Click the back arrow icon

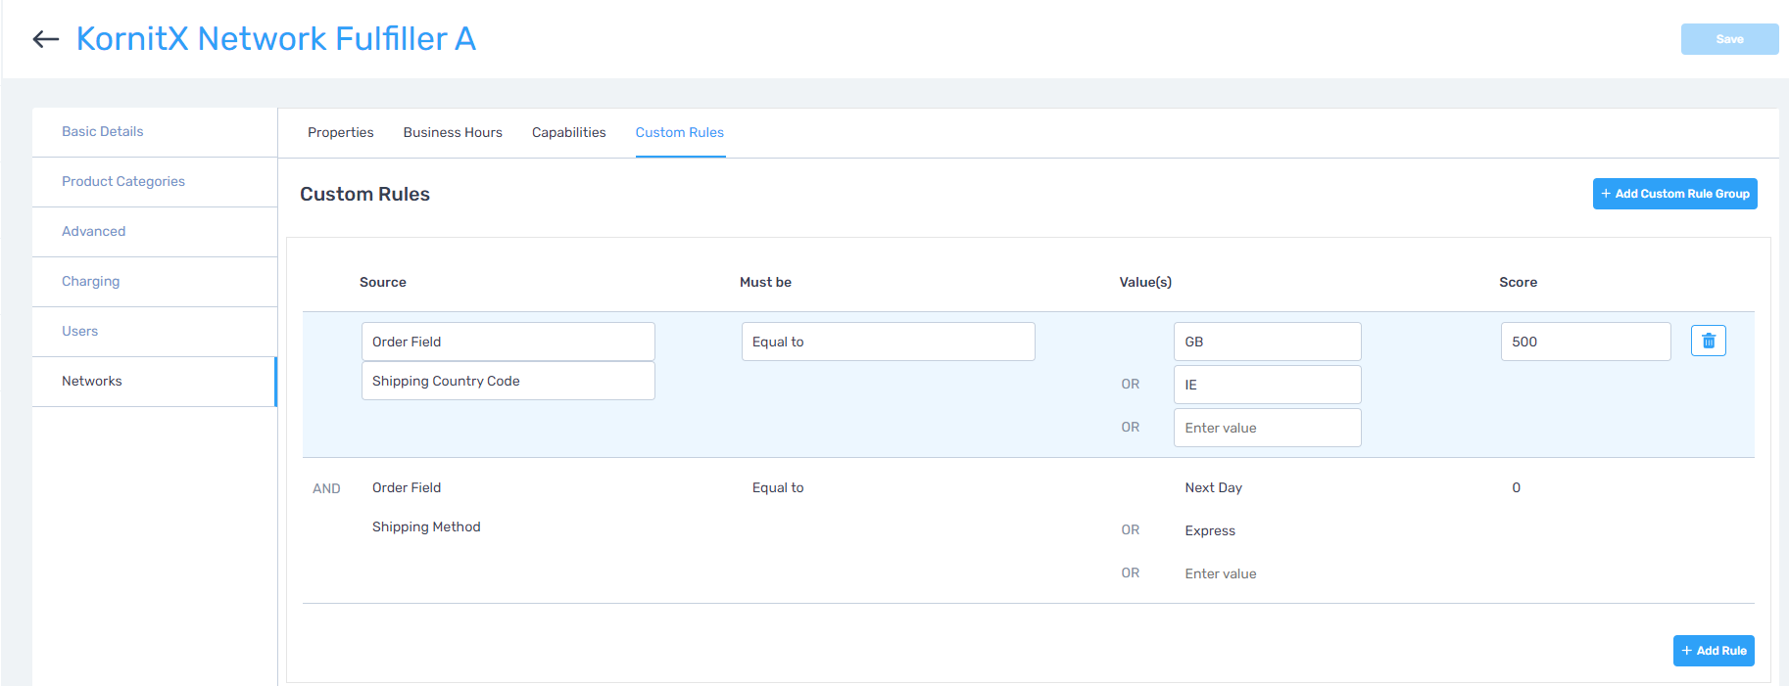coord(46,39)
